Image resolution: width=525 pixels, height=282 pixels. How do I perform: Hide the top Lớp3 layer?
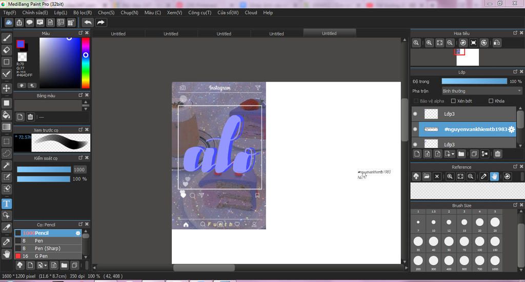coord(415,114)
